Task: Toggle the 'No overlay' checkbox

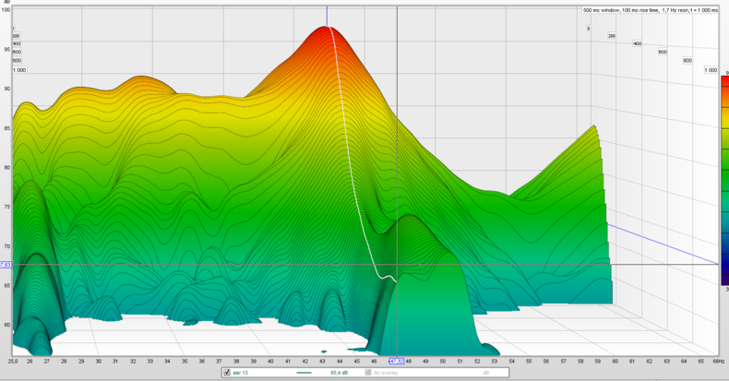Action: pos(369,373)
